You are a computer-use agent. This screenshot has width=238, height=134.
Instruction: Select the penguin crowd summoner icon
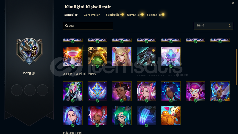(x=73, y=56)
